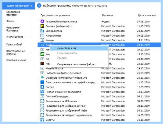Open the Расширения браузеров sidebar section
The height and width of the screenshot is (124, 163).
(x=18, y=29)
